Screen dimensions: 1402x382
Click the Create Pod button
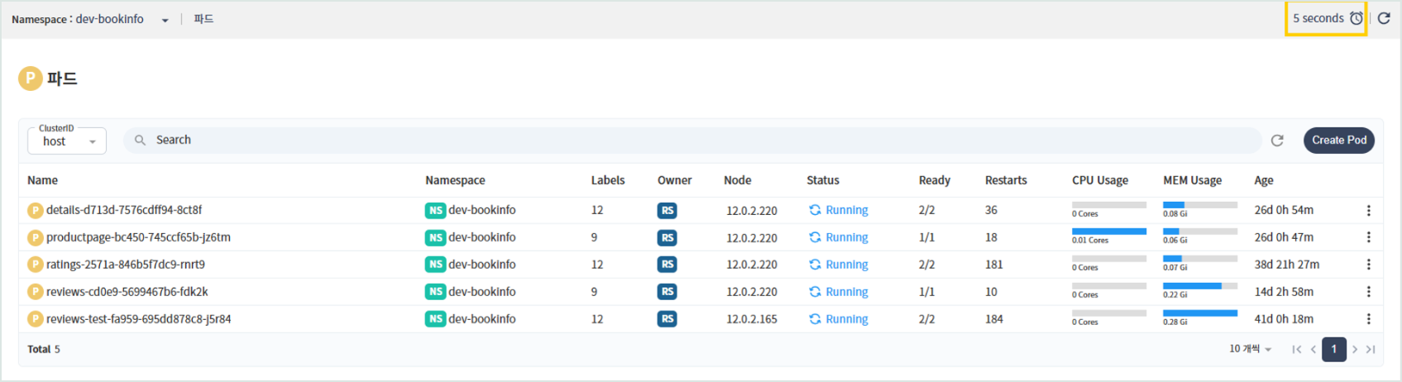coord(1339,141)
